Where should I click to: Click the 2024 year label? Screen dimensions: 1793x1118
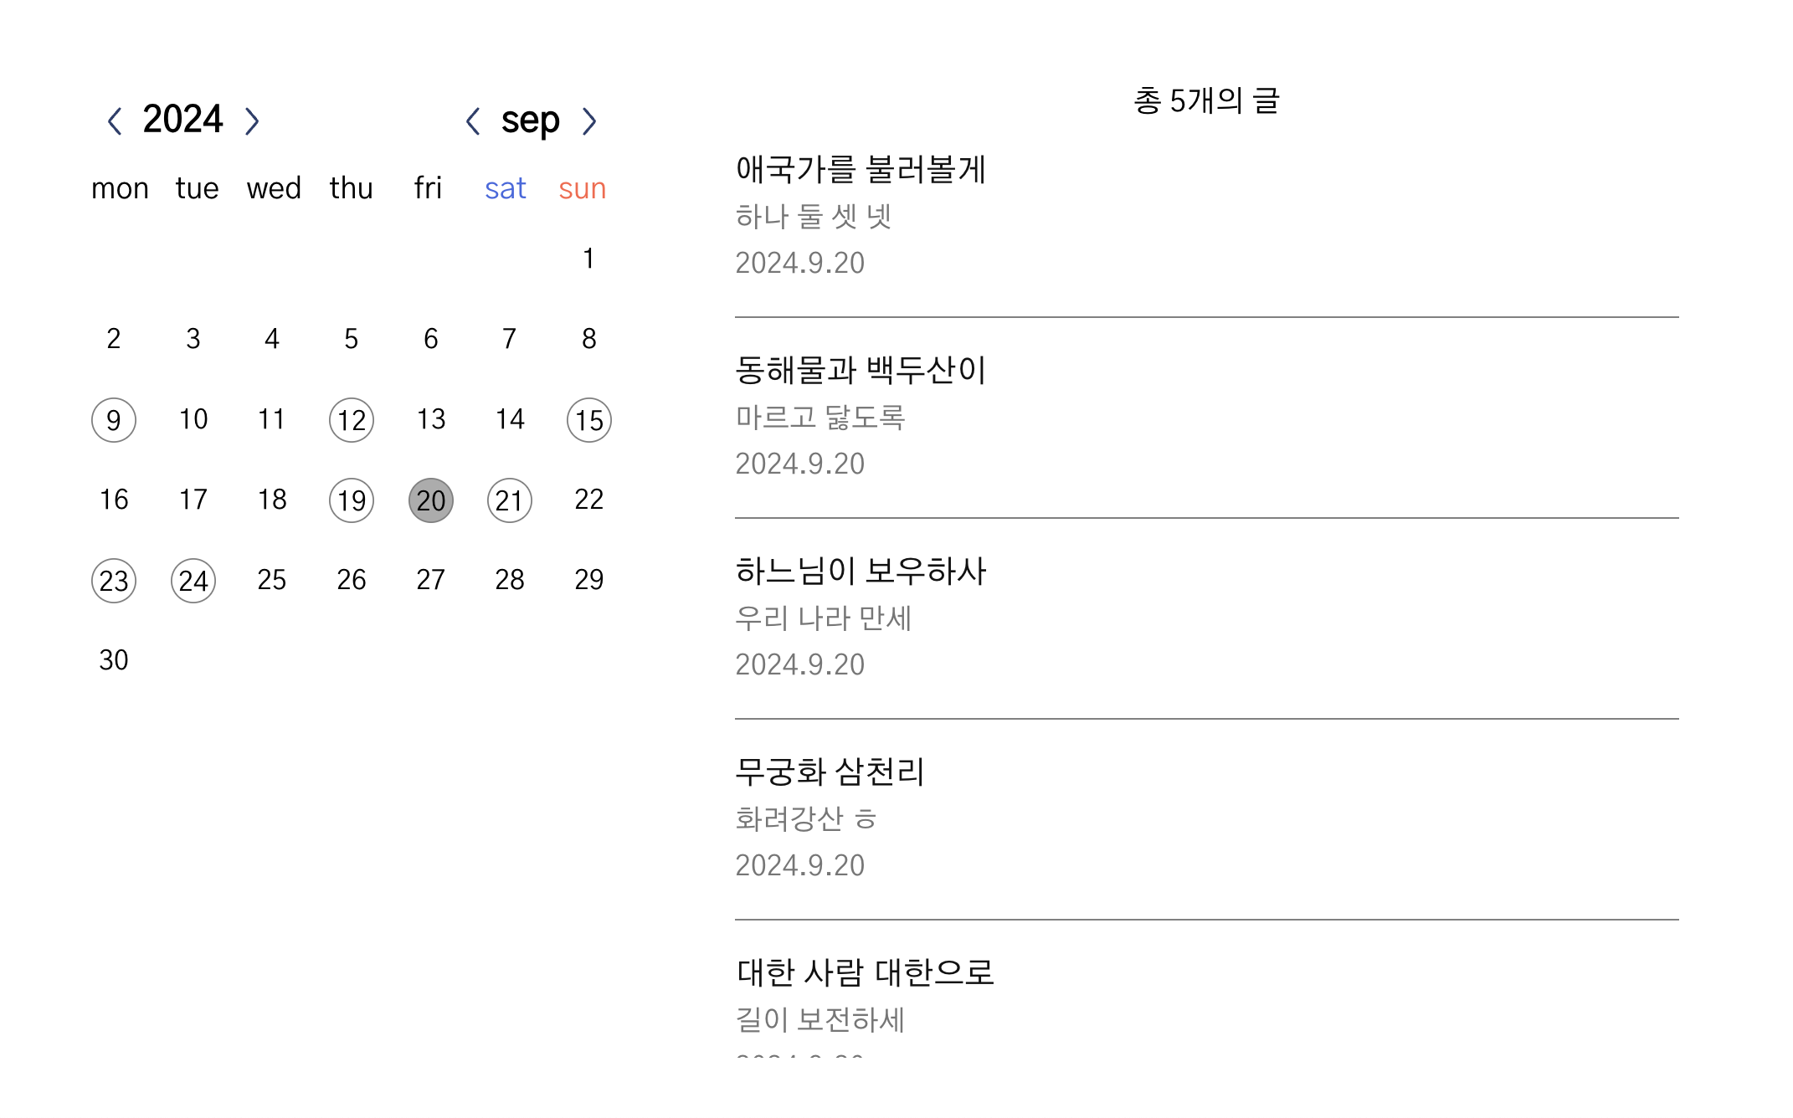coord(182,120)
